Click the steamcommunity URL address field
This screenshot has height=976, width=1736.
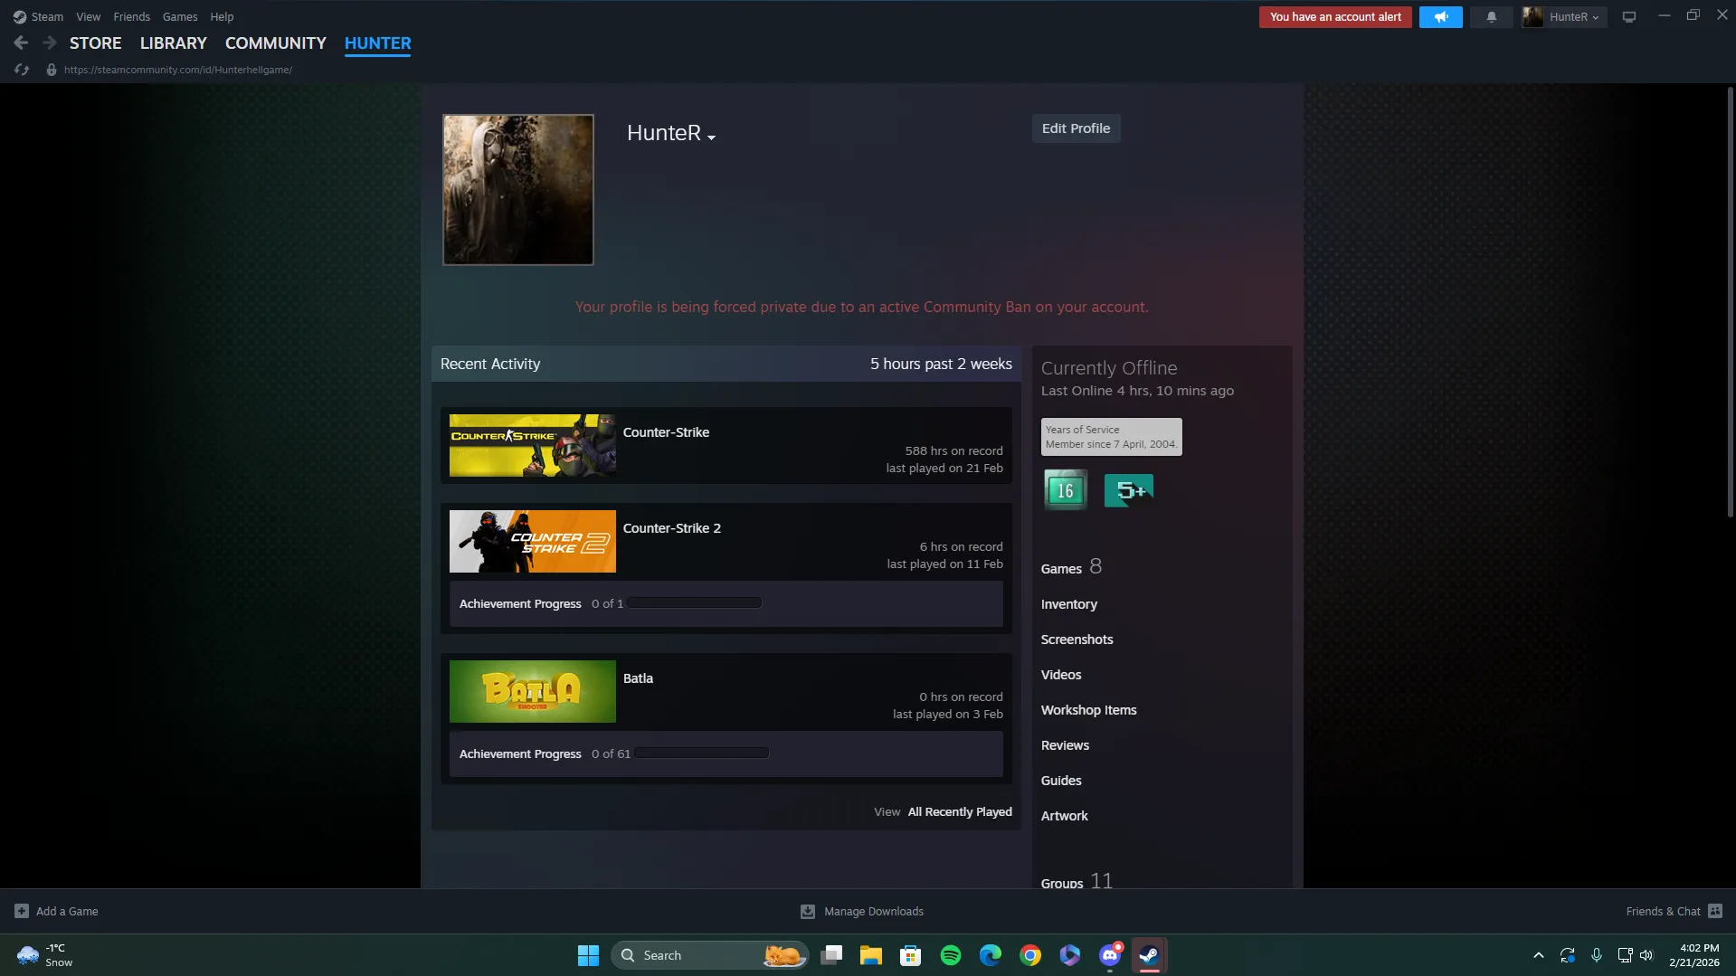click(177, 70)
